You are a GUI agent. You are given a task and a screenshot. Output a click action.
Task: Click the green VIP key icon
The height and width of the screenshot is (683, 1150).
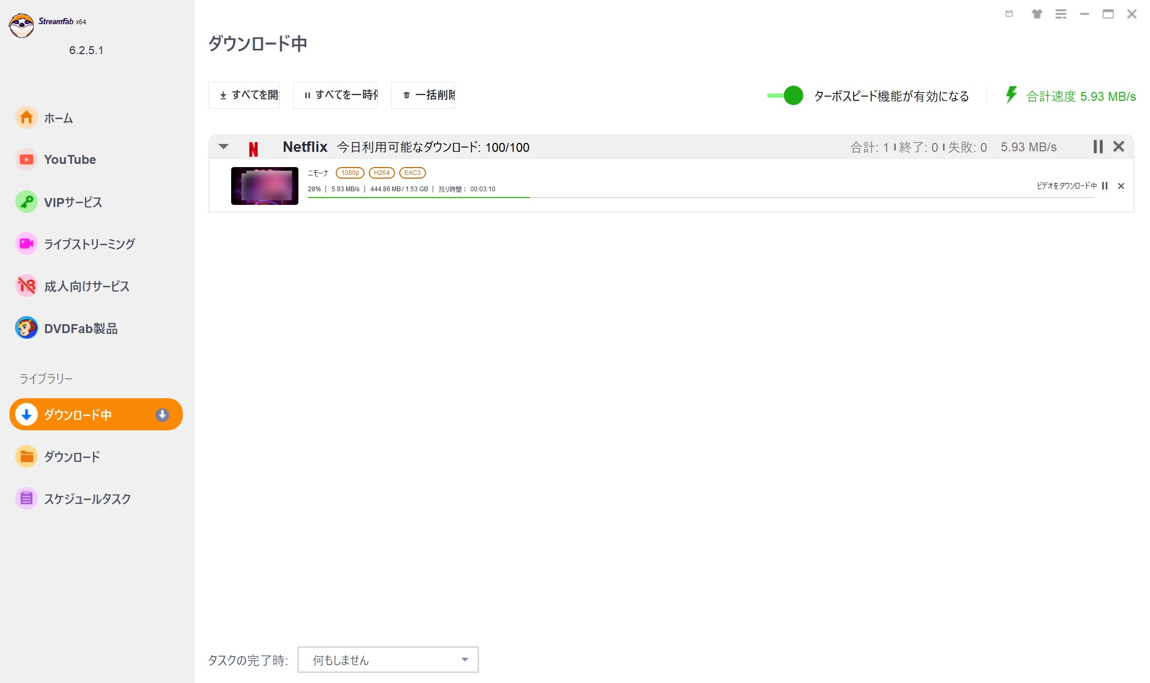(26, 202)
